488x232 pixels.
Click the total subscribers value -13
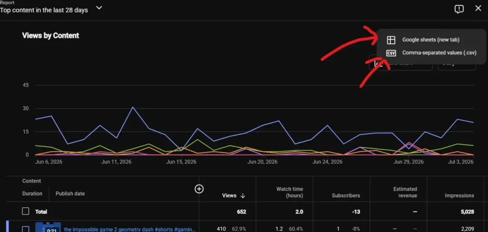[x=356, y=212]
